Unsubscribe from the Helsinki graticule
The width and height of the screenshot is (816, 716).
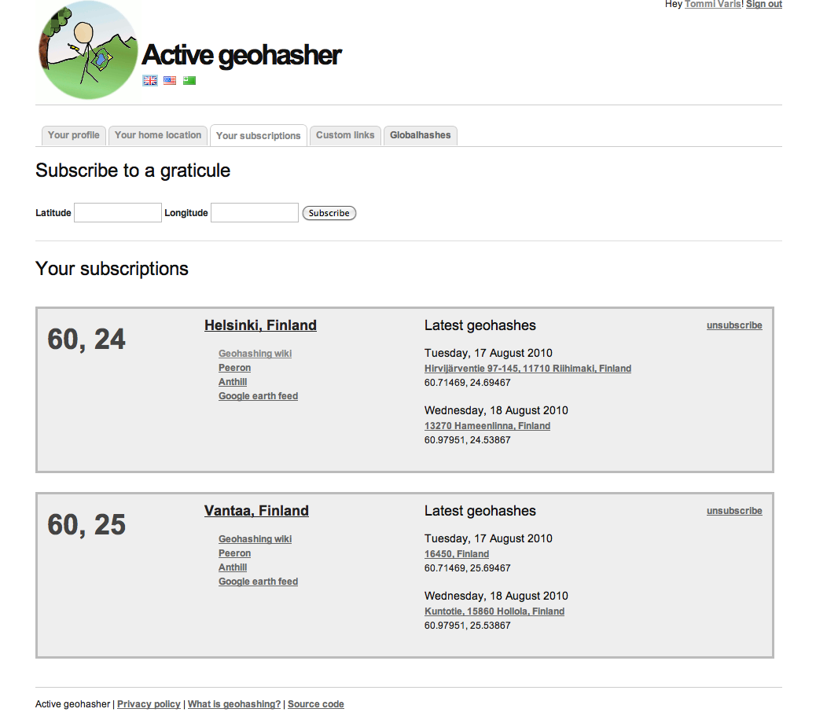point(734,325)
